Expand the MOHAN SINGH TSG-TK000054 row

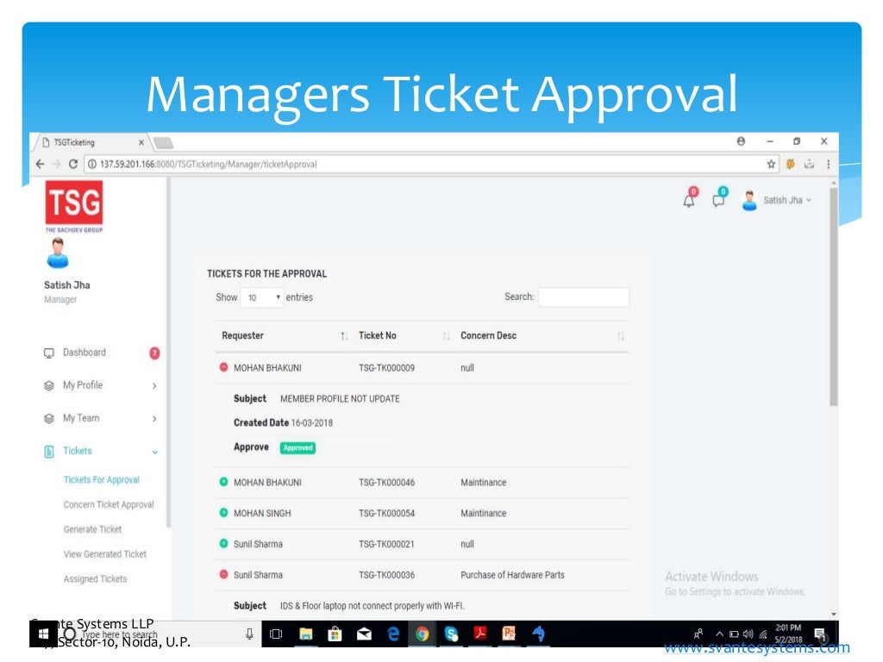[x=223, y=514]
